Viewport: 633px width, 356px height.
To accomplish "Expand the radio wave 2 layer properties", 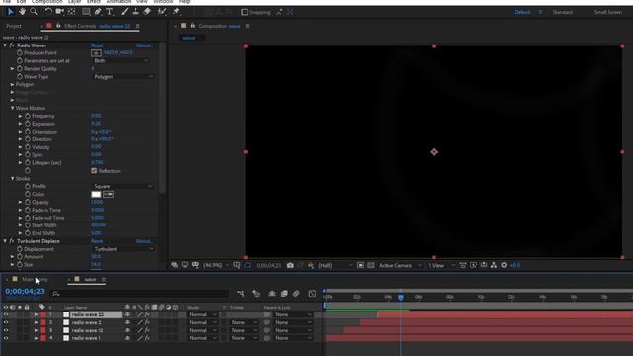I will point(36,322).
